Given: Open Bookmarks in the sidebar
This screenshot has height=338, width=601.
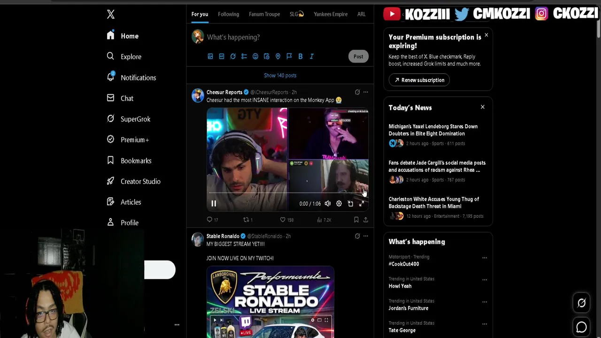Looking at the screenshot, I should [129, 161].
